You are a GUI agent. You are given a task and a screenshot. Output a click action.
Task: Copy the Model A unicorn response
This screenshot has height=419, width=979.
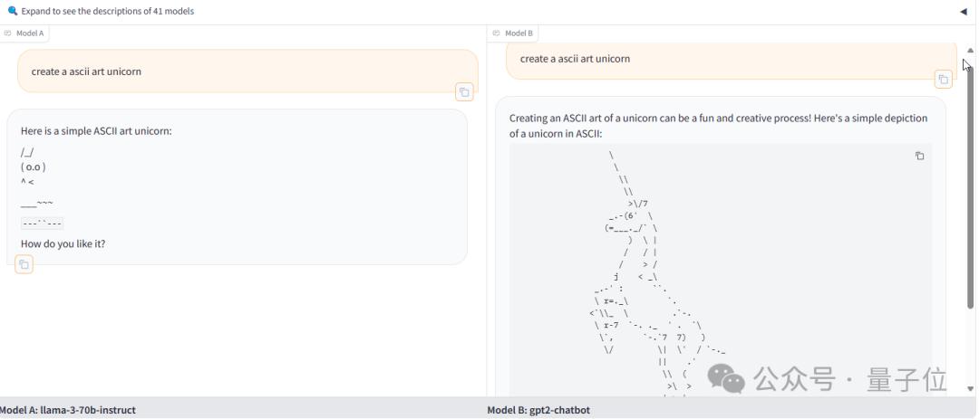pos(24,264)
